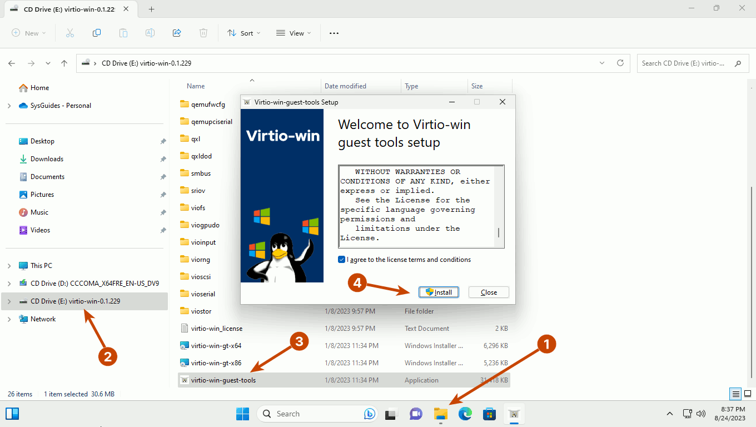756x427 pixels.
Task: Open the Sort dropdown menu
Action: point(243,33)
